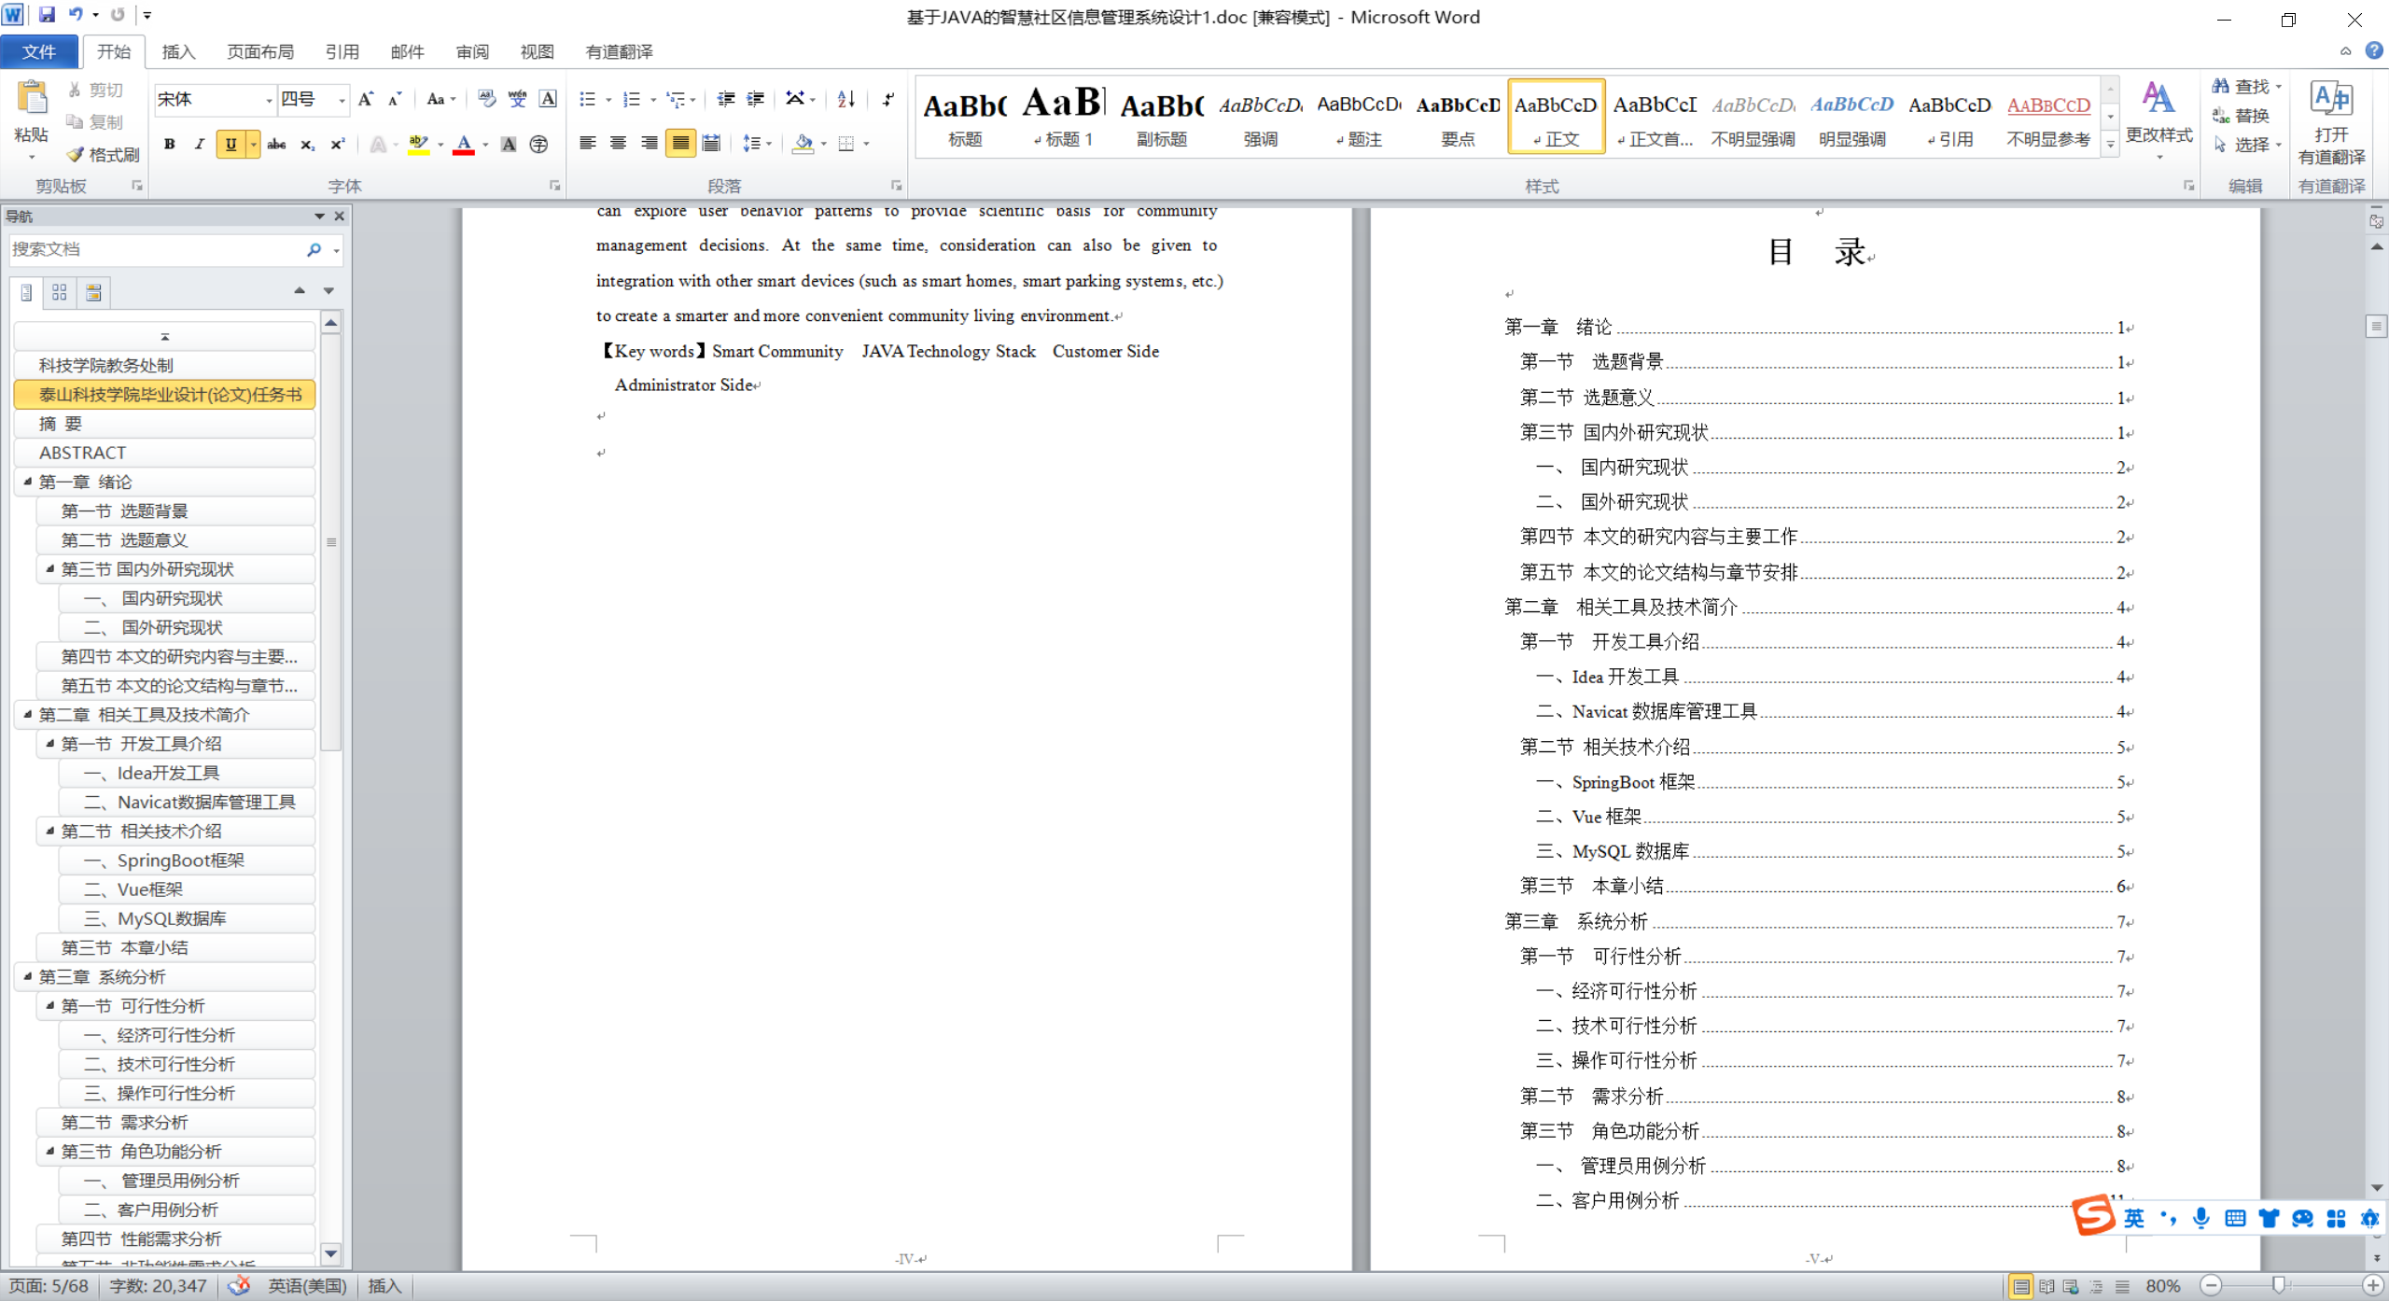Image resolution: width=2389 pixels, height=1301 pixels.
Task: Click the Word Help question mark icon
Action: click(2374, 51)
